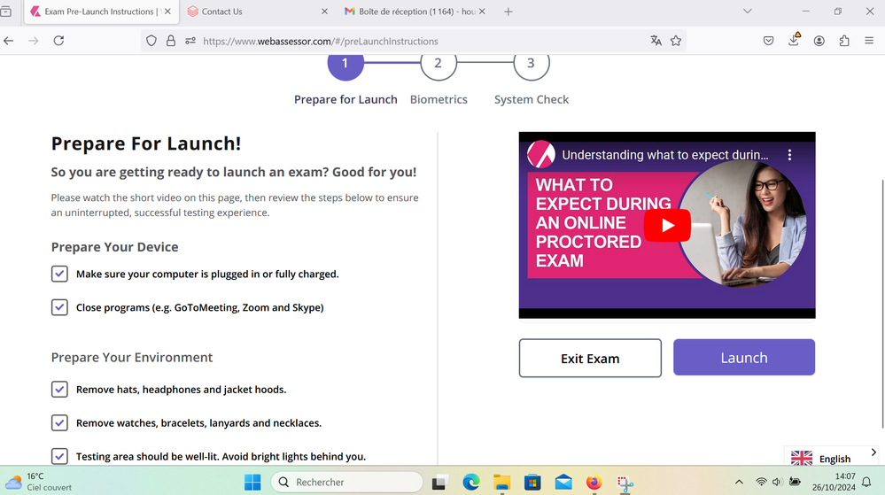Image resolution: width=885 pixels, height=495 pixels.
Task: Click the translate page icon in address bar
Action: click(656, 41)
